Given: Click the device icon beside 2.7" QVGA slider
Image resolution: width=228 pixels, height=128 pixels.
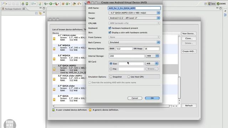Looking at the screenshot, I should 54,89.
